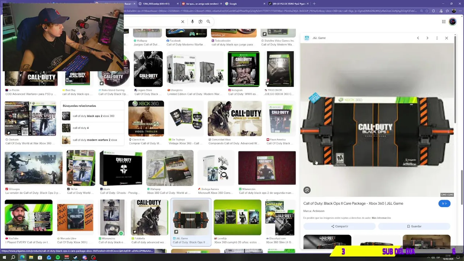Open the Instagram WWII game thumbnail

[244, 69]
